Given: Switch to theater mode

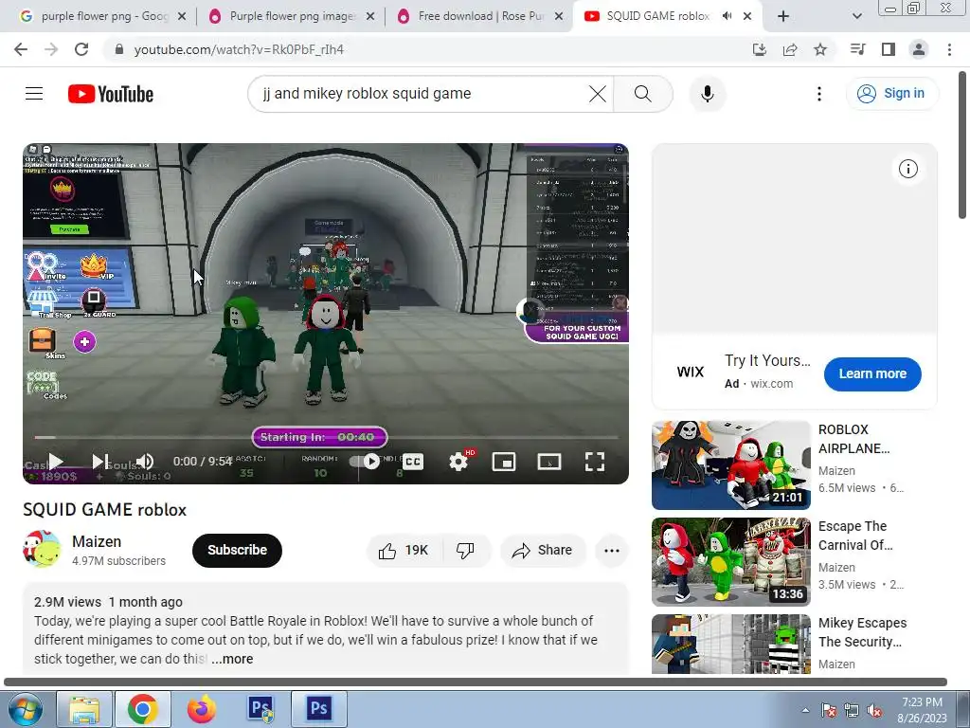Looking at the screenshot, I should tap(549, 462).
